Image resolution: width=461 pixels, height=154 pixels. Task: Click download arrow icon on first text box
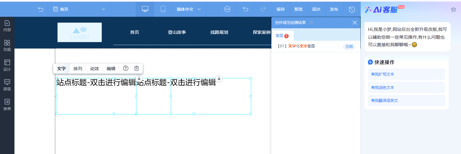coord(139,78)
